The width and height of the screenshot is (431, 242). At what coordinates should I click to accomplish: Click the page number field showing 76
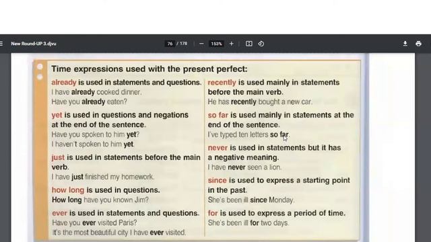(x=170, y=44)
